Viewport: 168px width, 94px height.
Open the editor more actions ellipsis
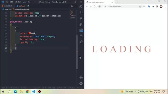[75, 6]
